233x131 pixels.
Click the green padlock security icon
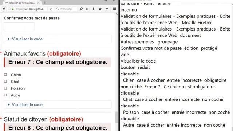pos(13,9)
